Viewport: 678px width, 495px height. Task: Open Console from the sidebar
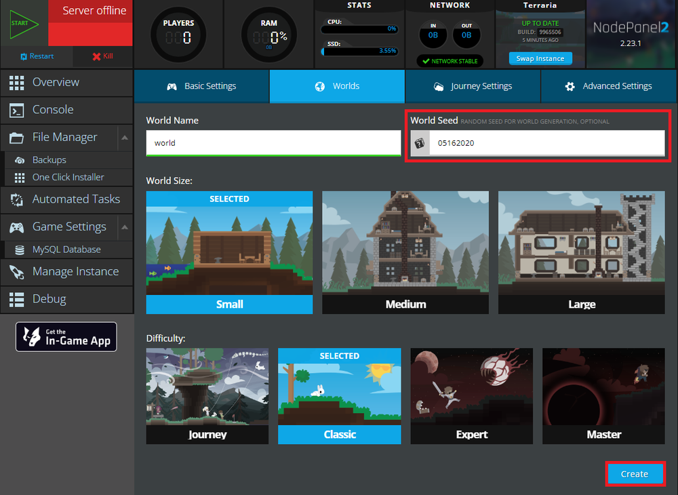[x=53, y=110]
